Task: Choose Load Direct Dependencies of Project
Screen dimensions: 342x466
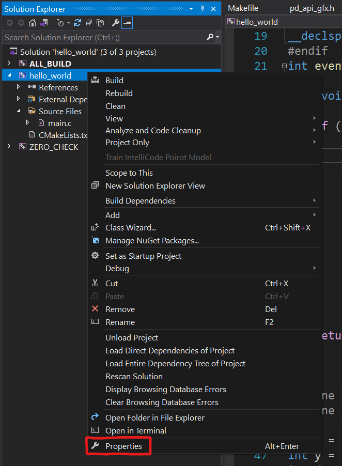Action: (204, 351)
